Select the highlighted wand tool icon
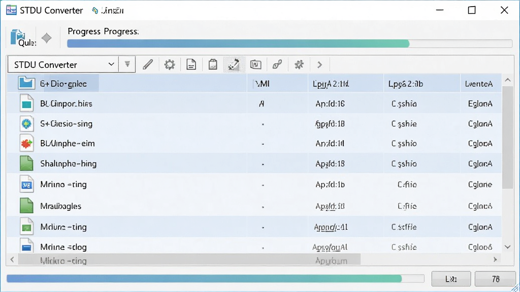520x292 pixels. tap(234, 64)
